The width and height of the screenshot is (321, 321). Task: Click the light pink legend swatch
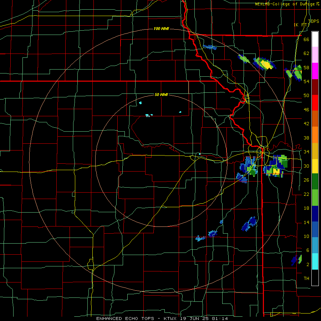click(315, 55)
